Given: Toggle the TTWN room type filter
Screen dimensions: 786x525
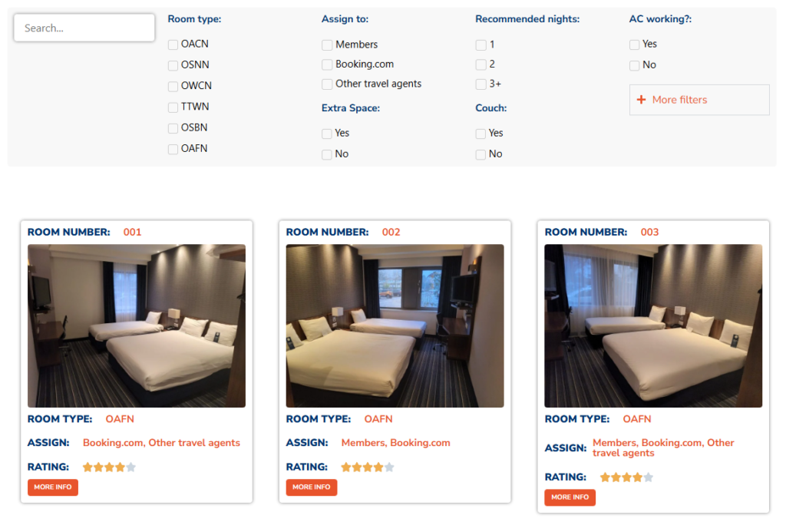Looking at the screenshot, I should 173,107.
